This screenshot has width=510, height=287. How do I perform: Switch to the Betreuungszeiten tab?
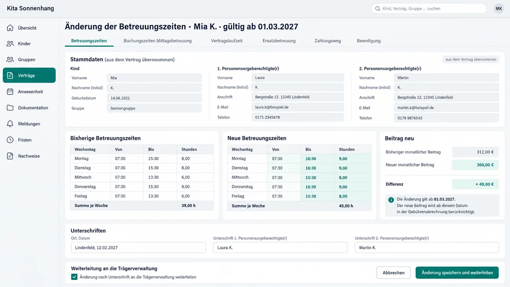[x=89, y=41]
